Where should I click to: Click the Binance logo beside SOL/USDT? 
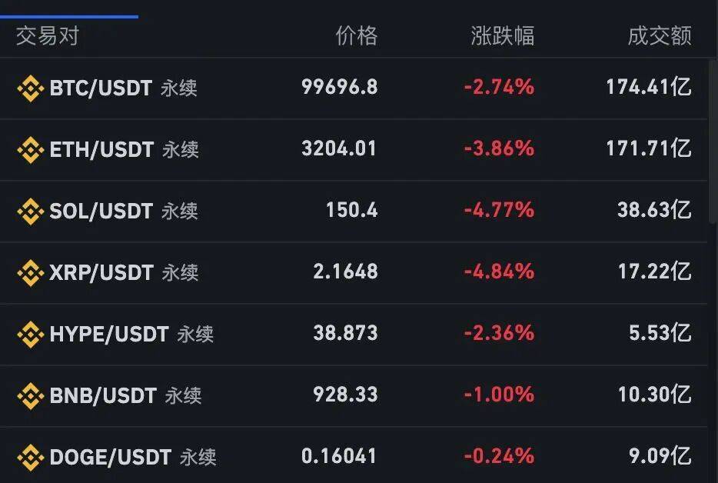pyautogui.click(x=32, y=211)
